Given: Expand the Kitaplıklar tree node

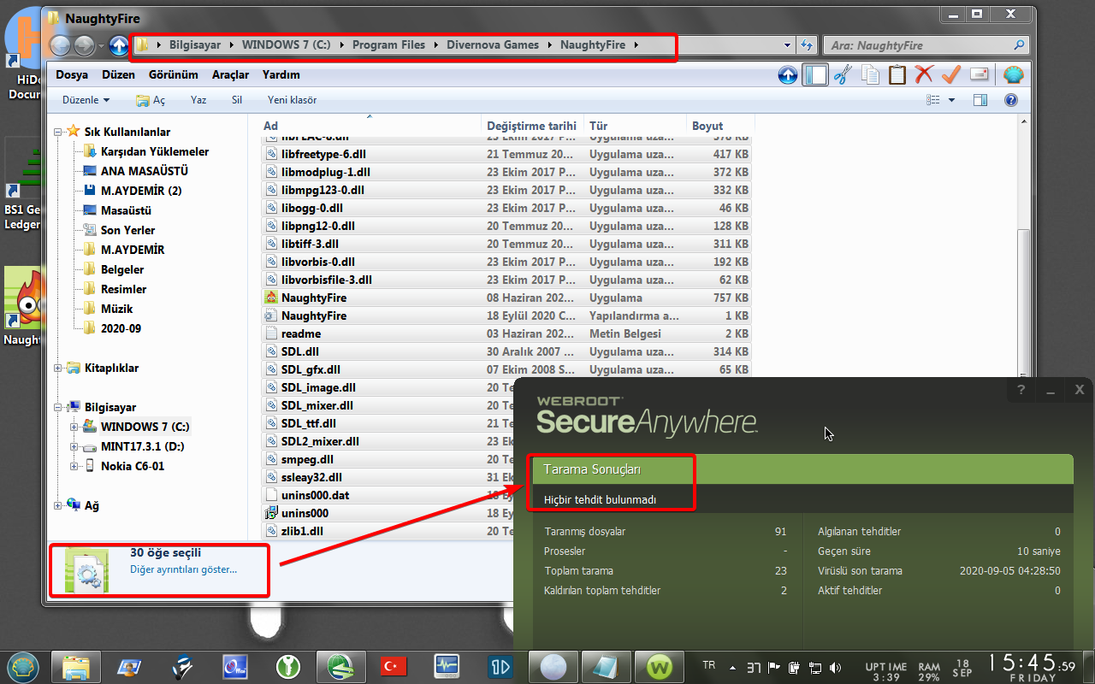Looking at the screenshot, I should tap(58, 368).
